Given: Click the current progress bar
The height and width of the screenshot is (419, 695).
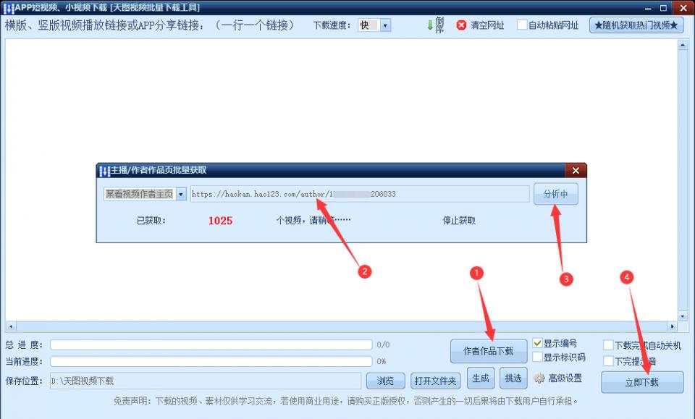Looking at the screenshot, I should pos(211,361).
